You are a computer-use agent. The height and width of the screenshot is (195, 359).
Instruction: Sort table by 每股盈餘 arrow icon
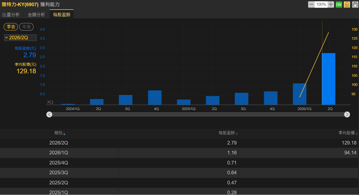point(237,134)
